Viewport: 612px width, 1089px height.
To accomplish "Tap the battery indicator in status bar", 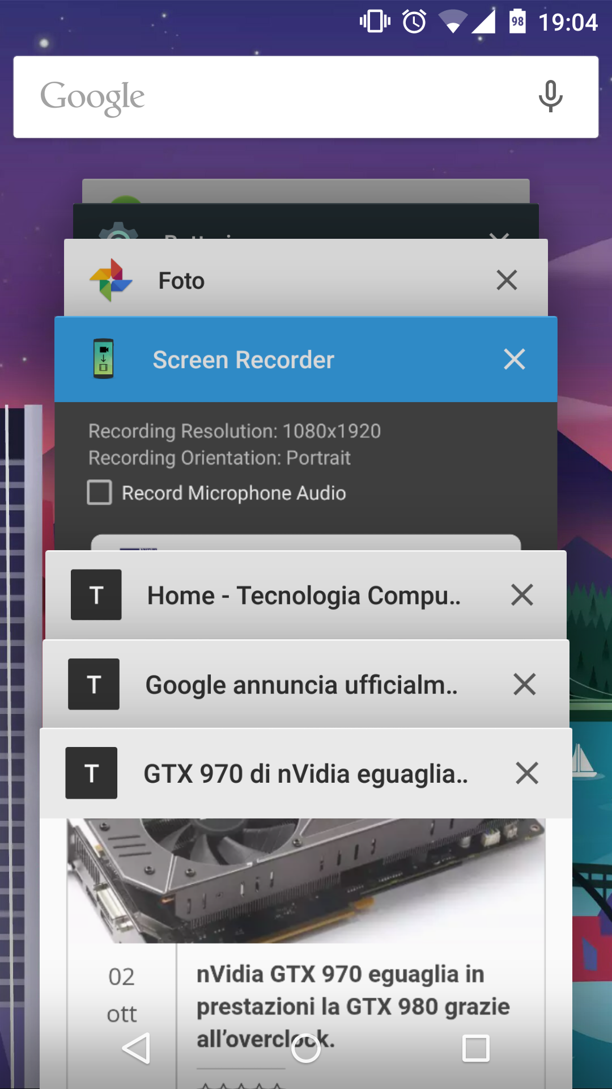I will tap(517, 22).
